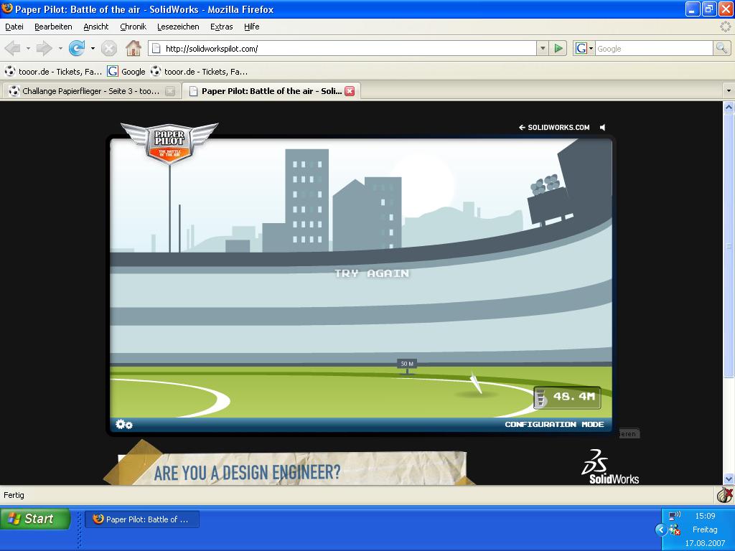This screenshot has height=551, width=735.
Task: Mute the game sound speaker icon
Action: point(603,127)
